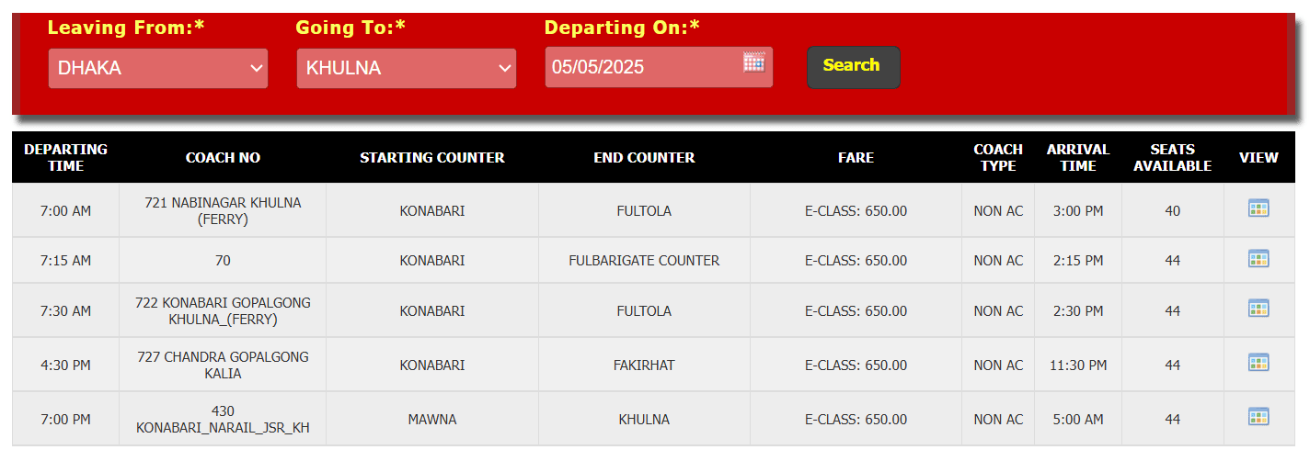Viewport: 1310px width, 461px height.
Task: Open seat view for coach 70
Action: (1258, 259)
